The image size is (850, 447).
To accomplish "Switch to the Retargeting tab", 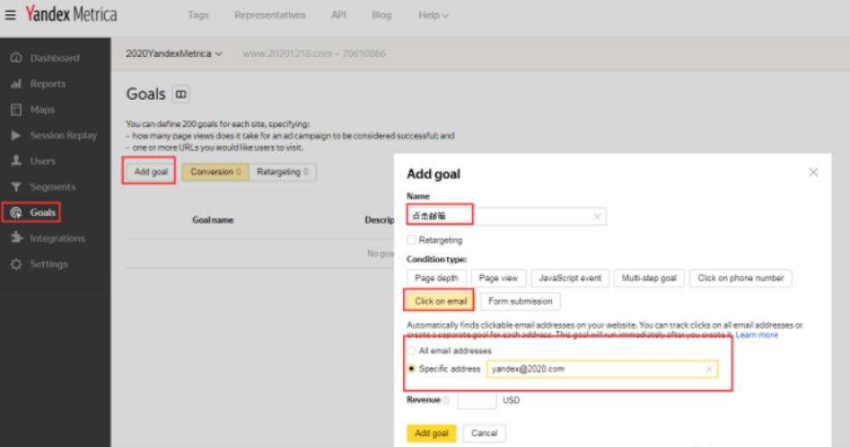I will pyautogui.click(x=282, y=172).
